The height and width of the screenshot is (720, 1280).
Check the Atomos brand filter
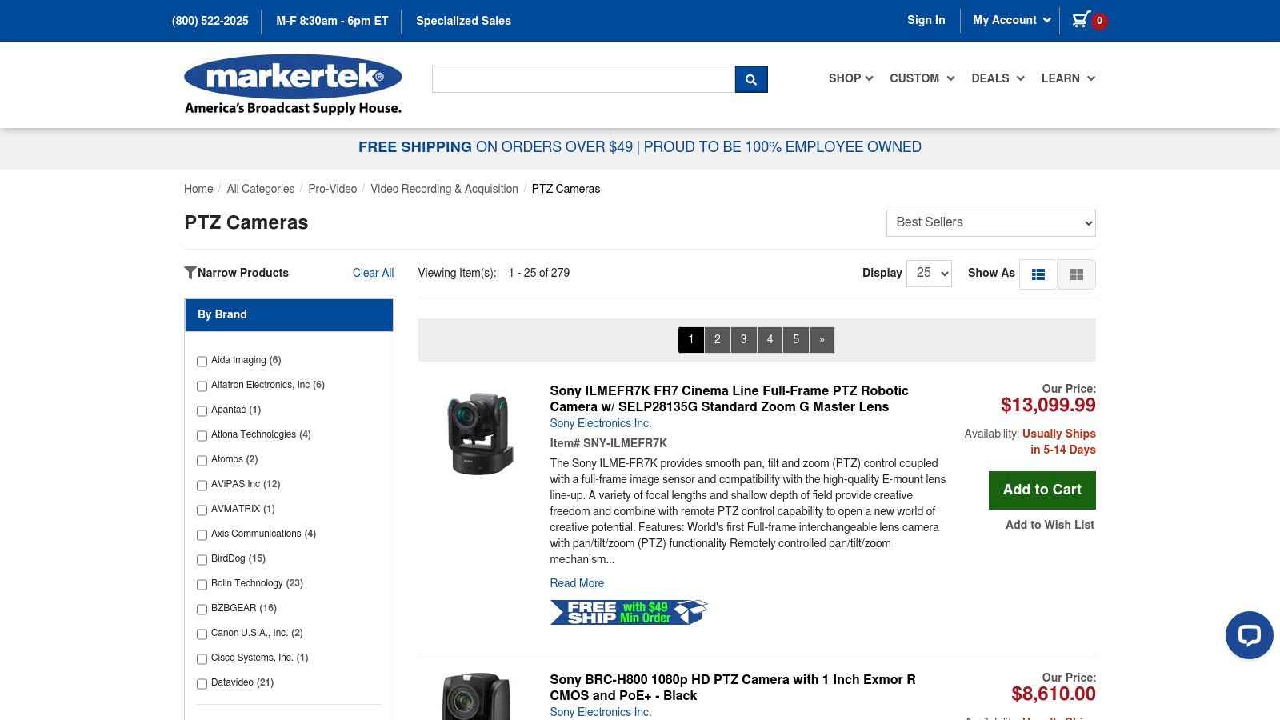point(202,461)
